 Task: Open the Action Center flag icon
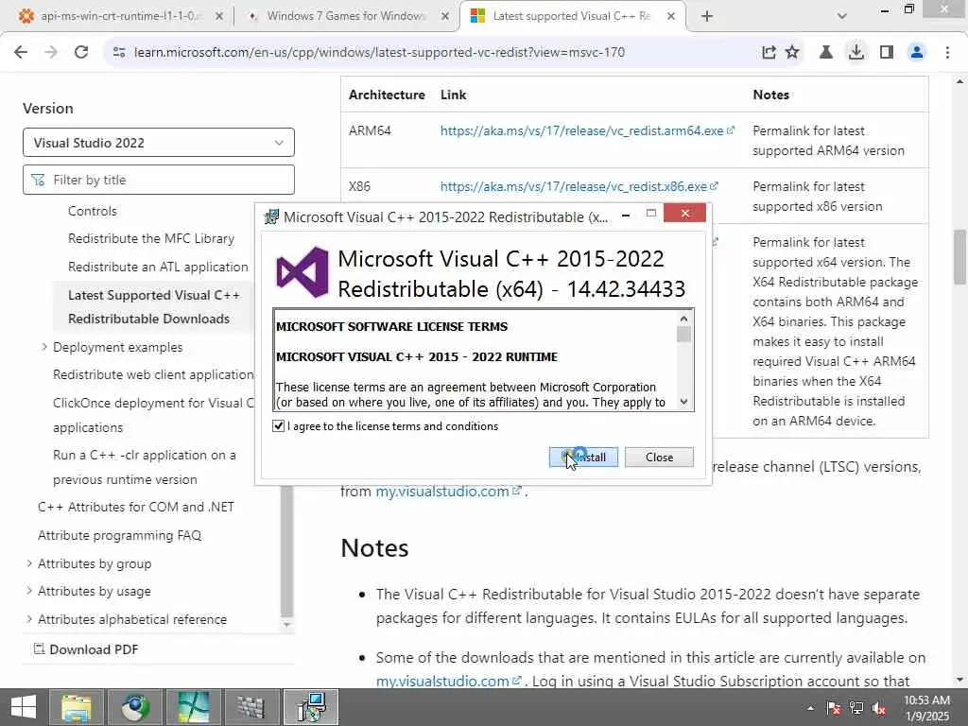tap(834, 708)
